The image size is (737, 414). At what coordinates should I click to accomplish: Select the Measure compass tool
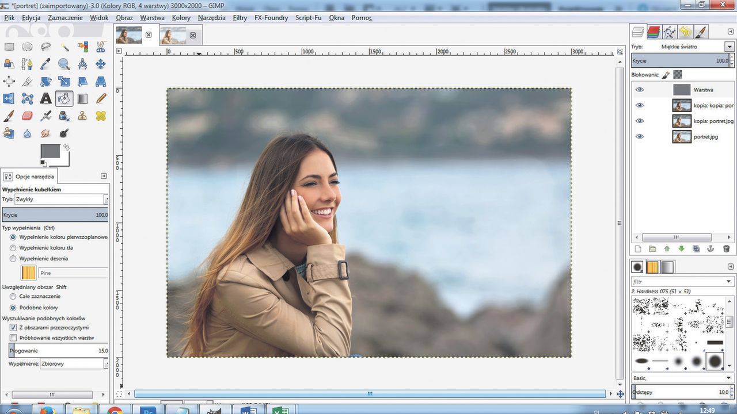pos(83,64)
